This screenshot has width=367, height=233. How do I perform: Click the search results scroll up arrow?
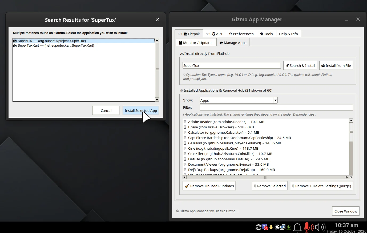[x=157, y=40]
